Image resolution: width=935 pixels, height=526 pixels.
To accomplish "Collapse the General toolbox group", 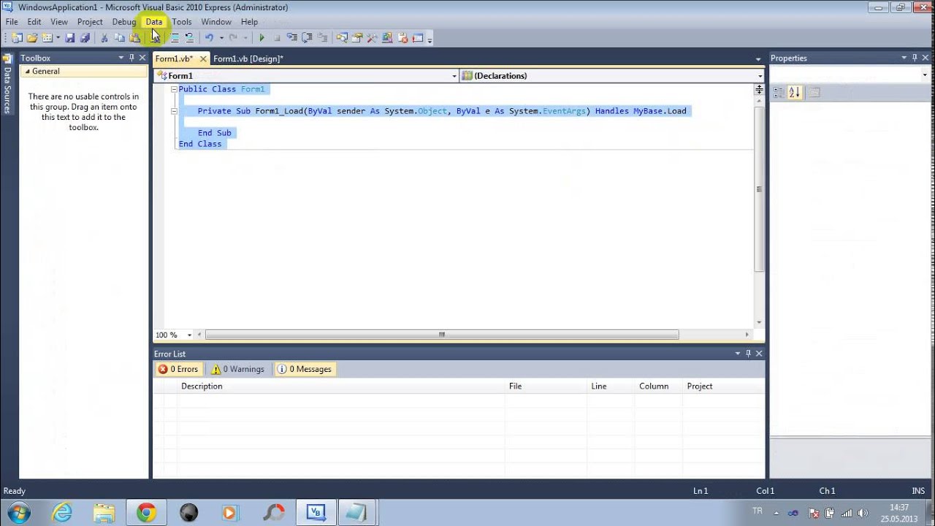I will [28, 72].
